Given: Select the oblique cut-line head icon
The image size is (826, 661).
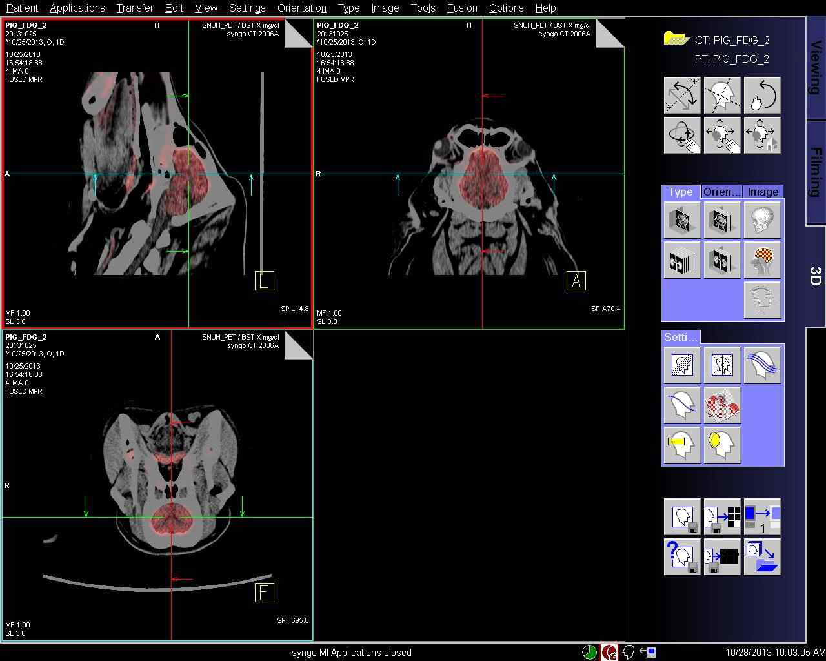Looking at the screenshot, I should click(x=722, y=96).
